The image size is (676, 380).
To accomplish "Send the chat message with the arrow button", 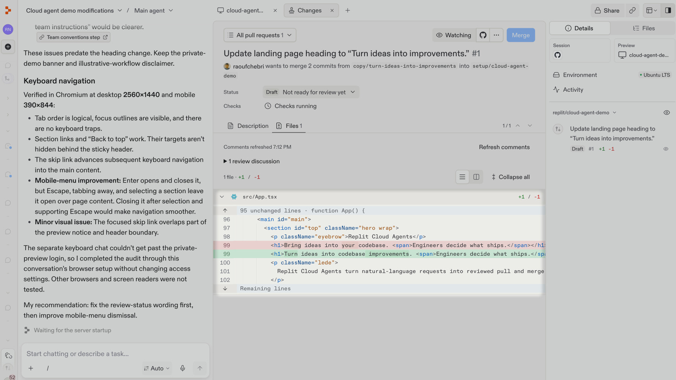I will click(200, 368).
